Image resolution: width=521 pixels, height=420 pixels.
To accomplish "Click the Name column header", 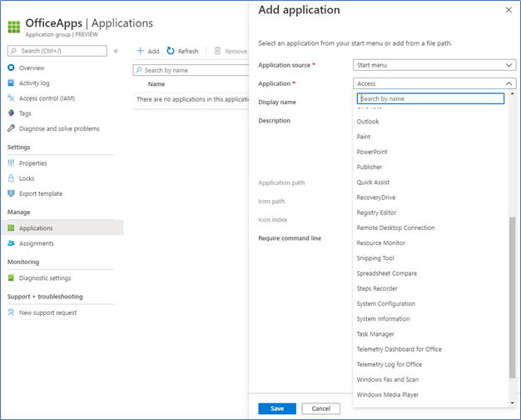I will pos(156,84).
